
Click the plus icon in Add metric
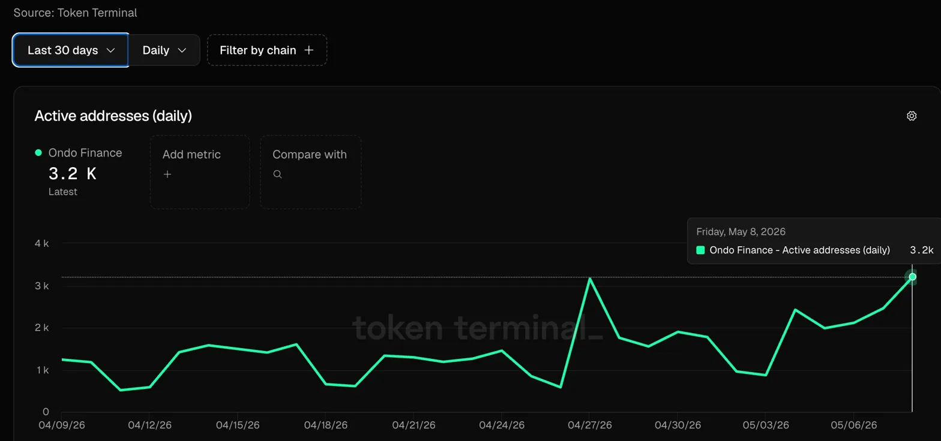167,174
